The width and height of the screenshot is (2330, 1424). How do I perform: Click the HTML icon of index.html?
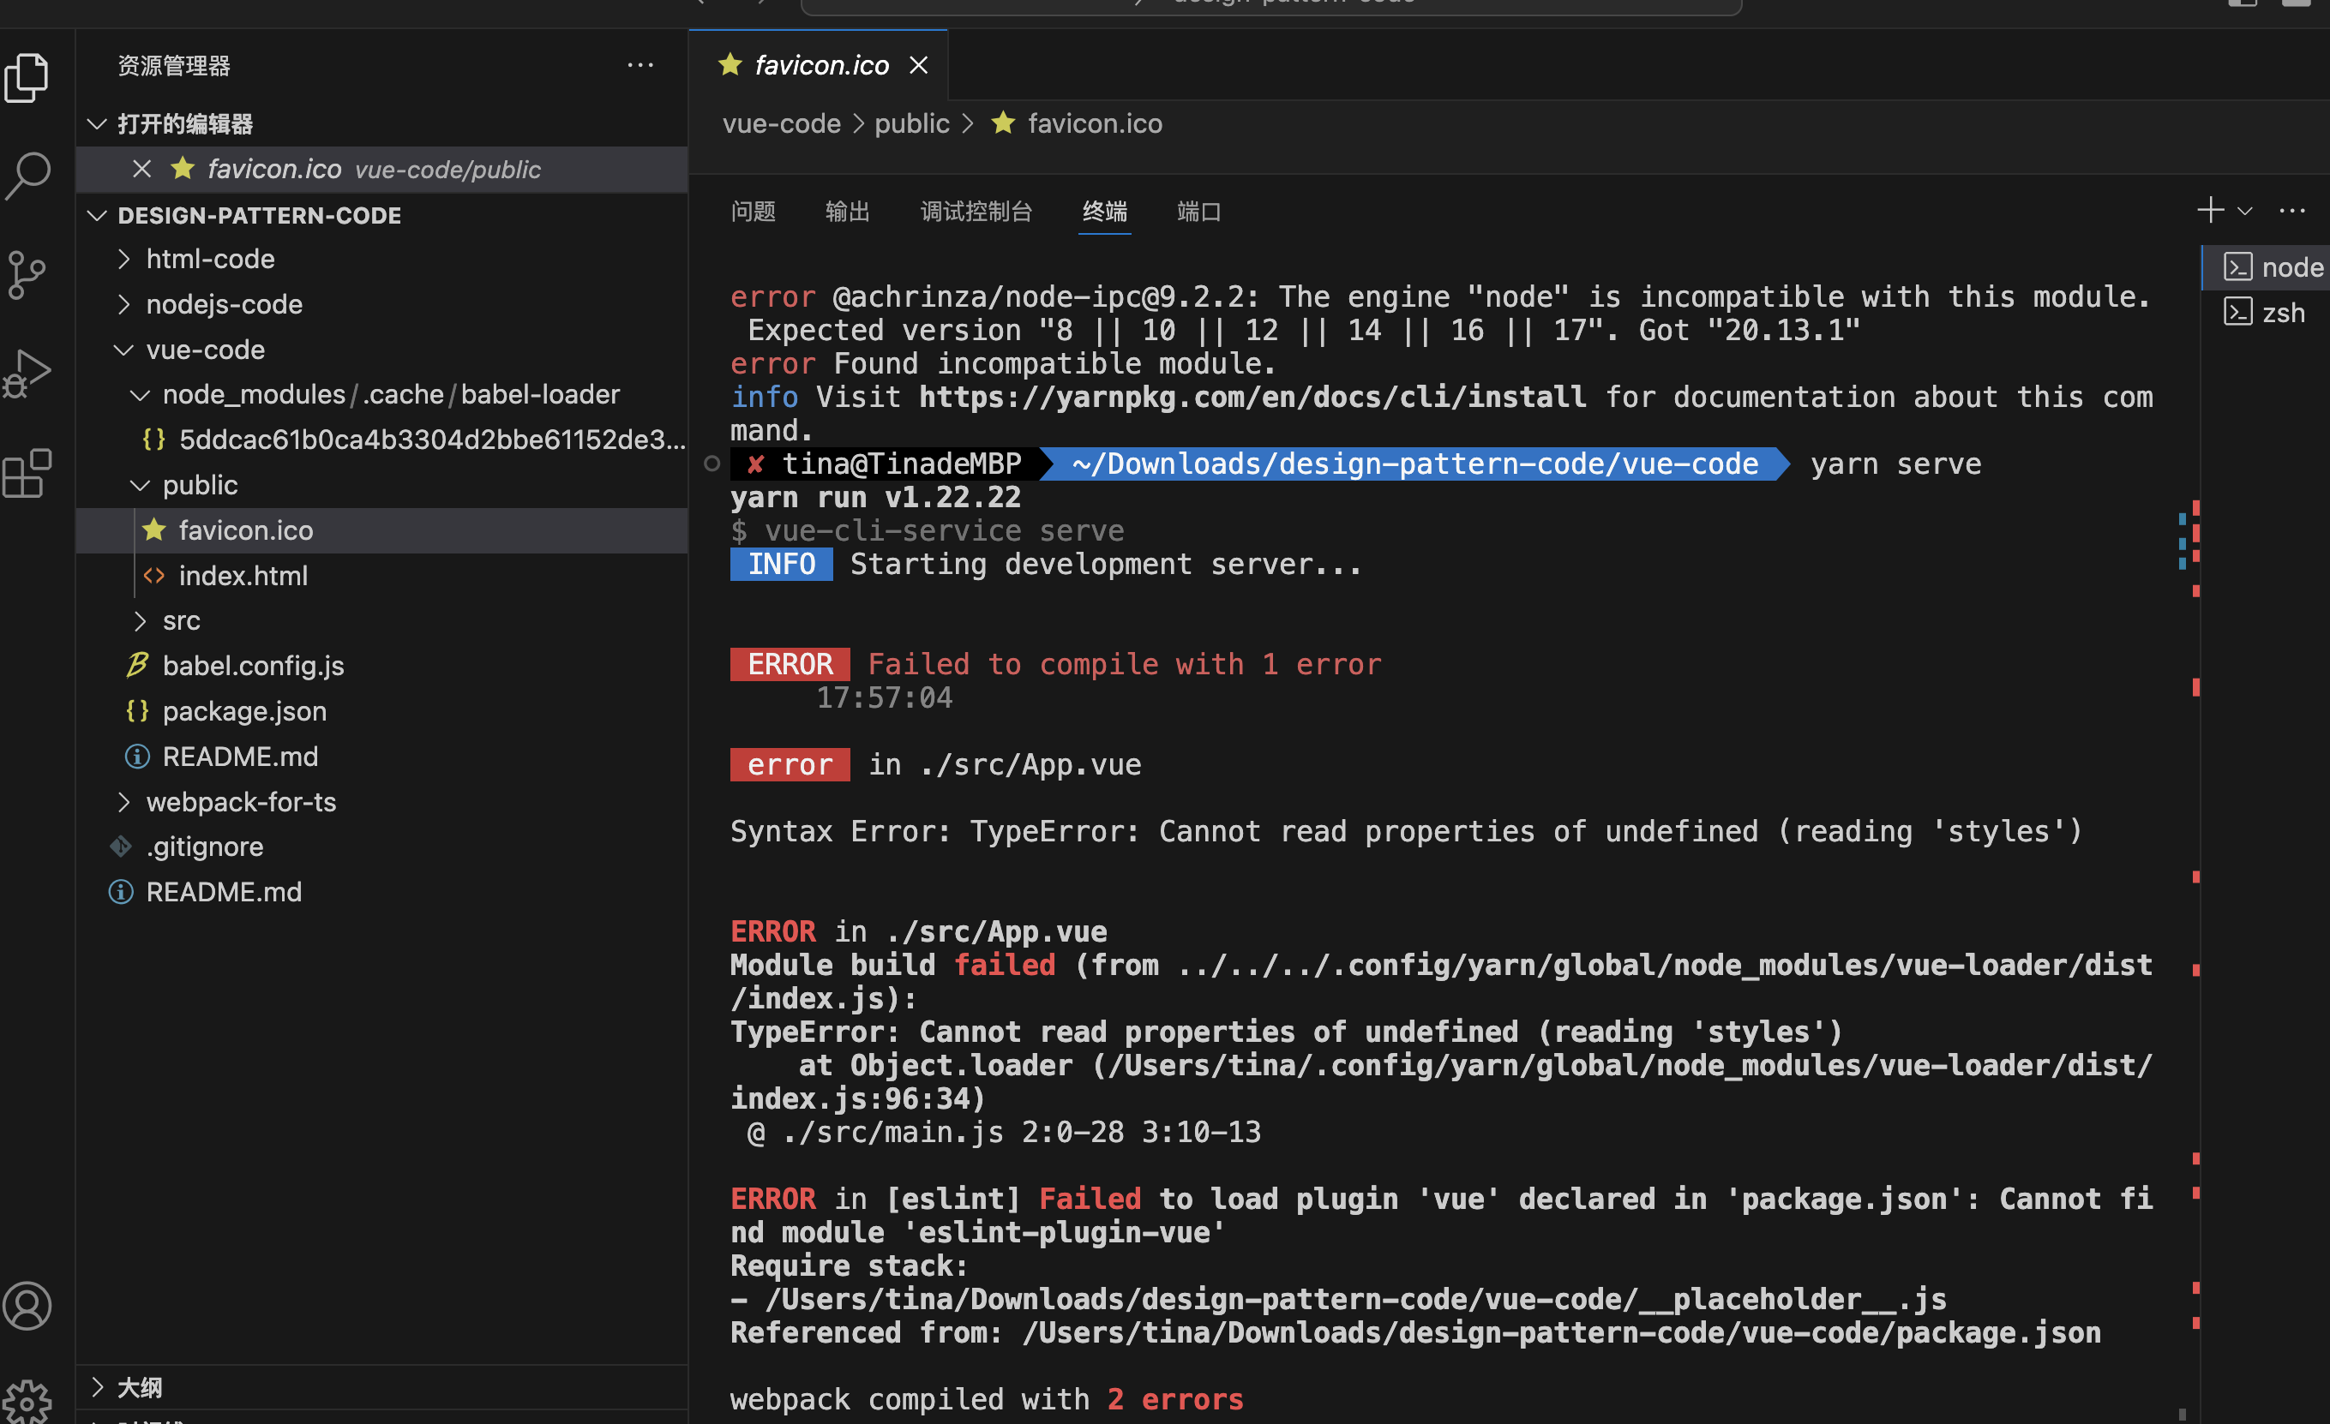coord(153,576)
